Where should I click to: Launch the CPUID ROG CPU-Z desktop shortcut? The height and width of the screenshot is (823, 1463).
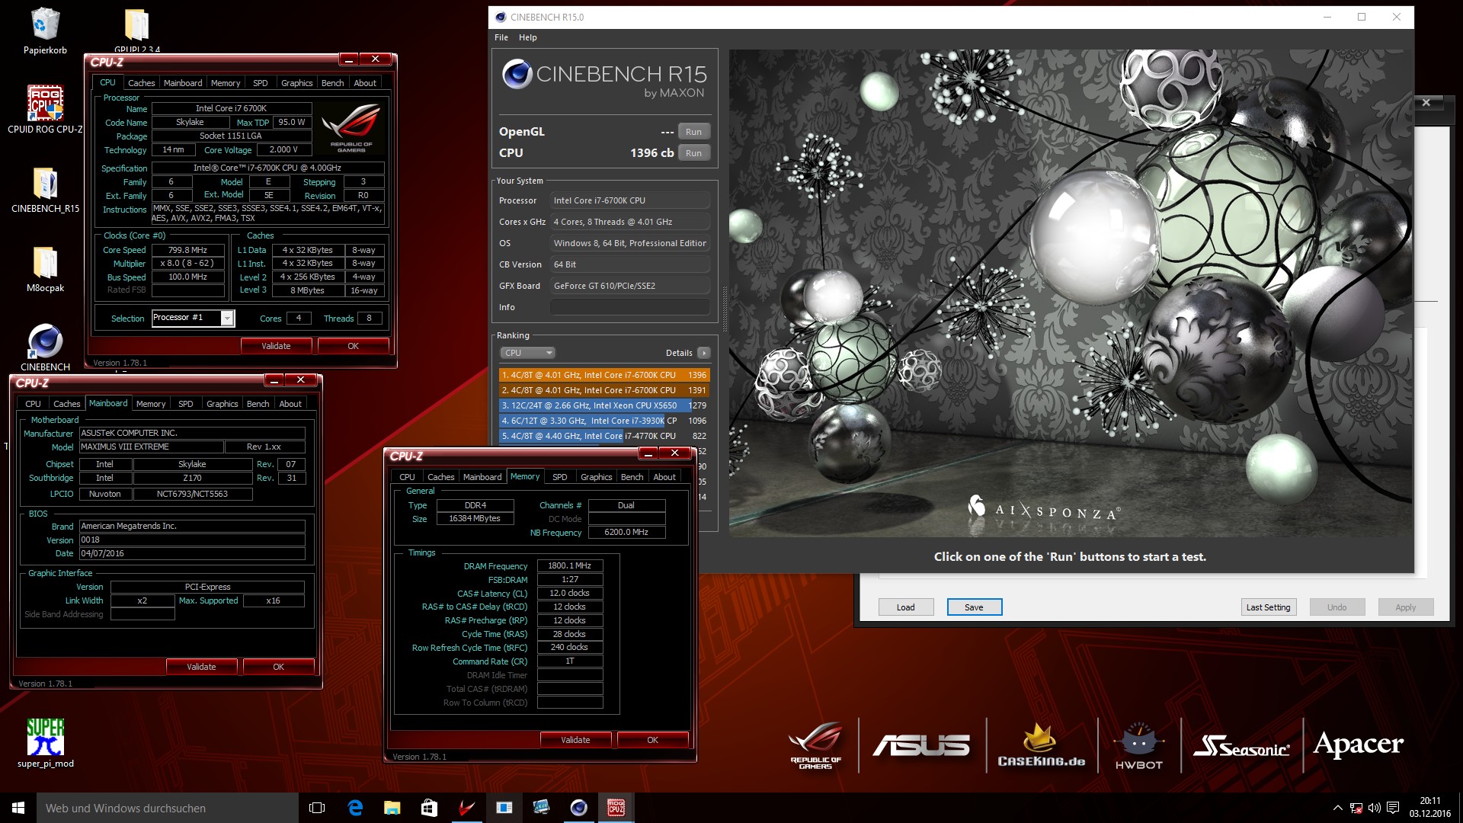click(x=45, y=108)
